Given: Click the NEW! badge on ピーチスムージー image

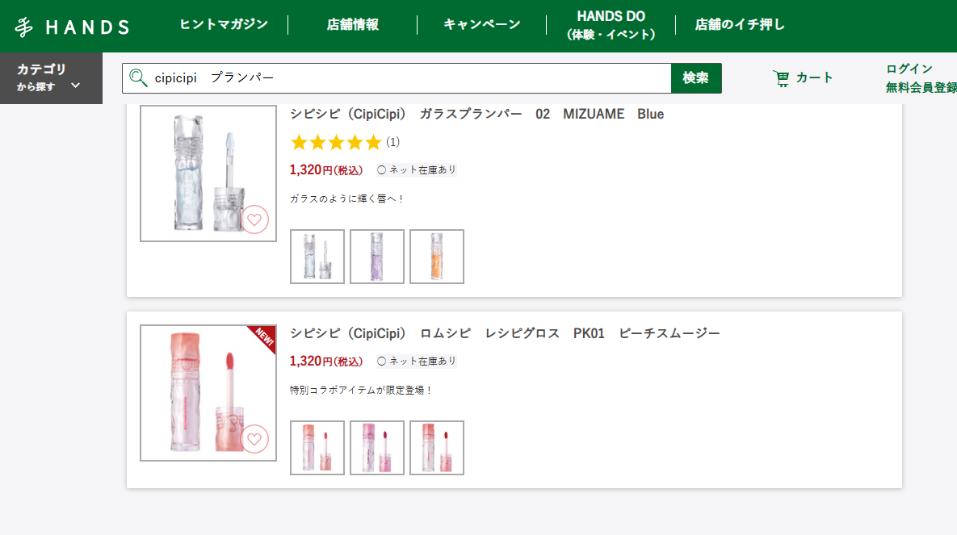Looking at the screenshot, I should [x=264, y=336].
